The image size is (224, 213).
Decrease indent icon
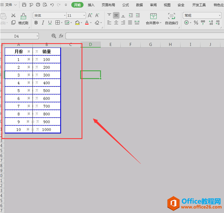pos(131,15)
